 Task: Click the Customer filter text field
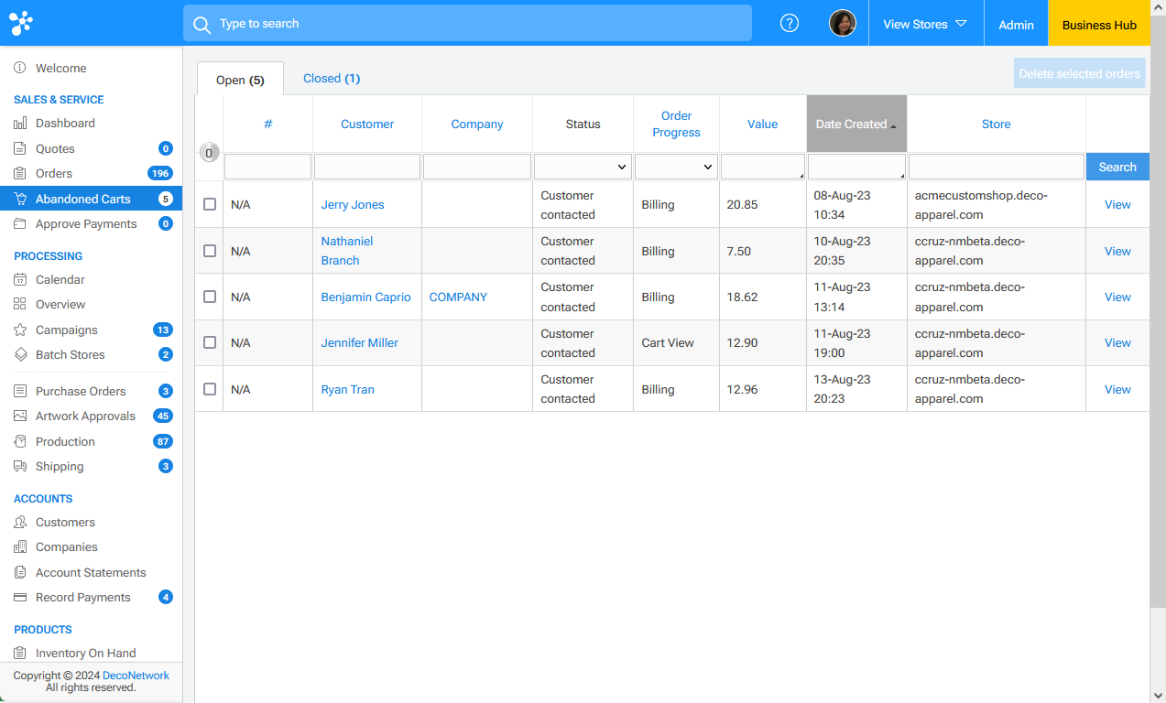(366, 167)
